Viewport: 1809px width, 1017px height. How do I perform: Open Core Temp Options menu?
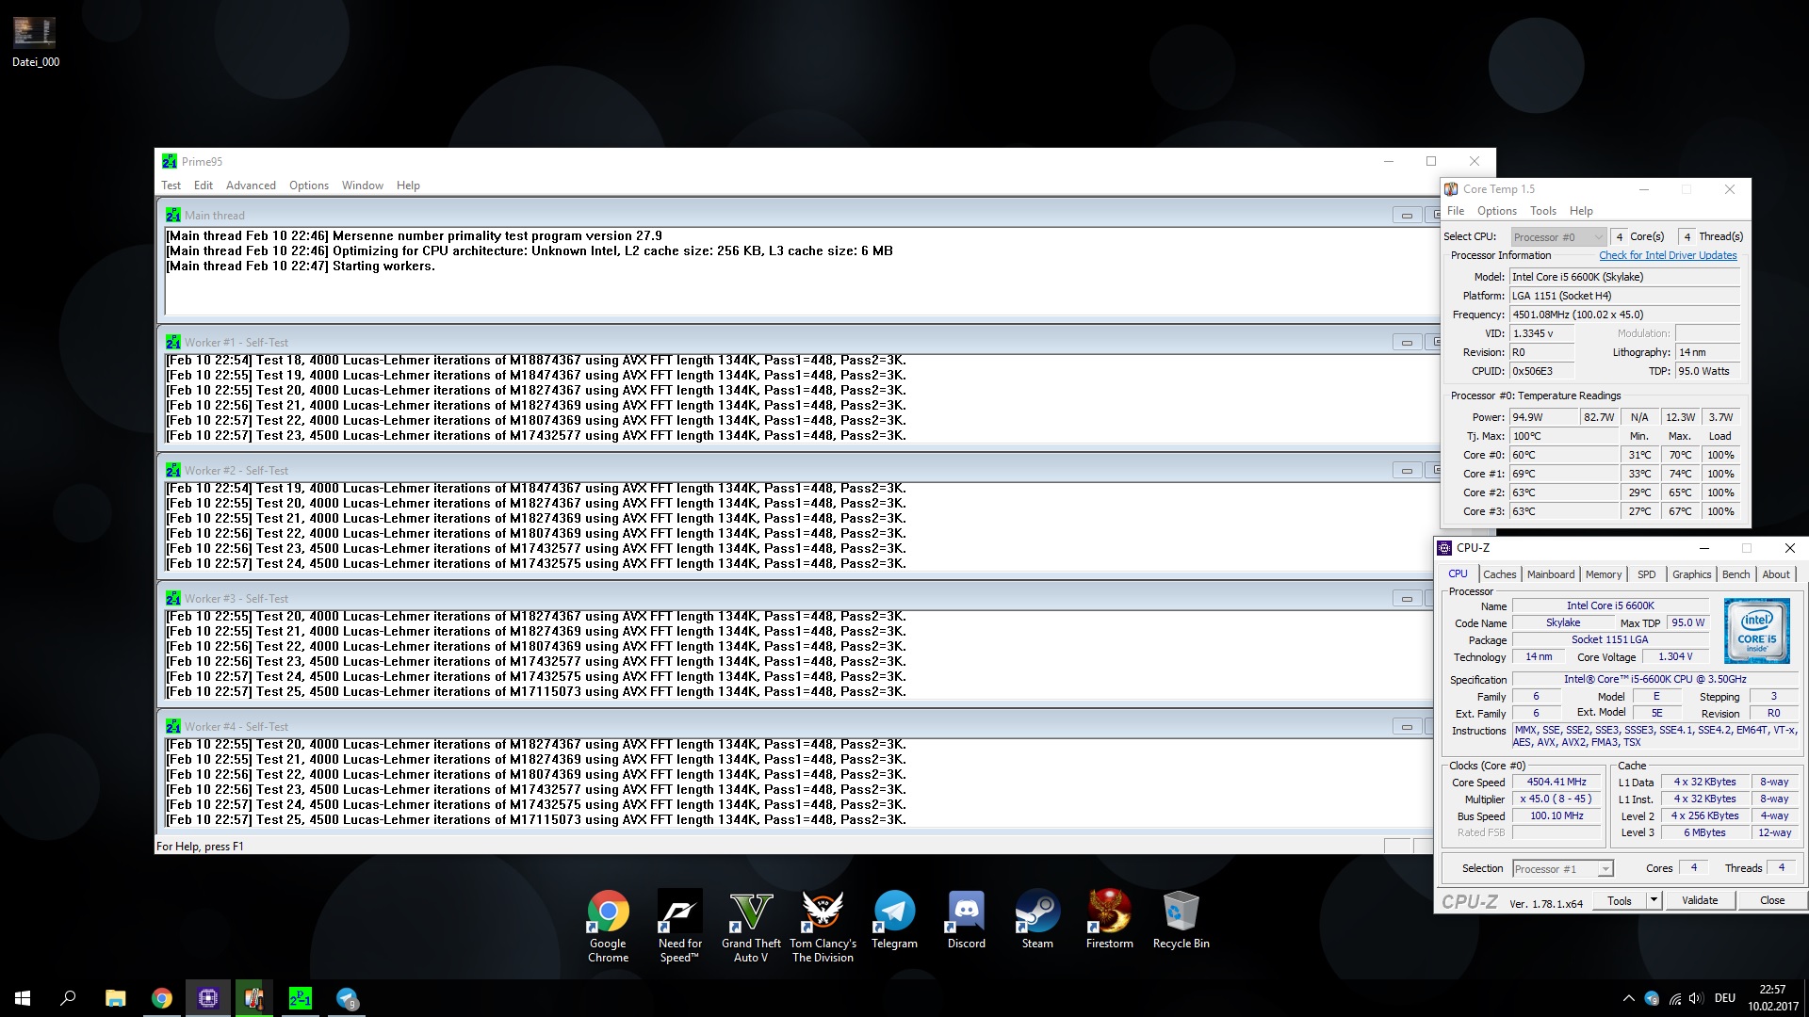(1496, 211)
